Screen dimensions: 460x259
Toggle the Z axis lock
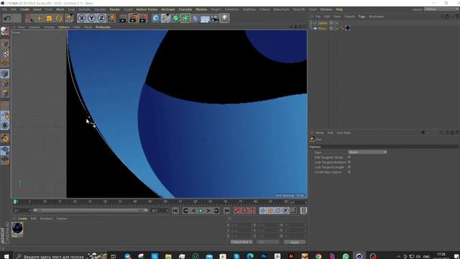pyautogui.click(x=101, y=18)
